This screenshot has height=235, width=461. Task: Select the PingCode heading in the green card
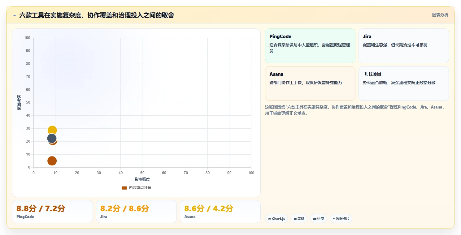click(x=280, y=36)
